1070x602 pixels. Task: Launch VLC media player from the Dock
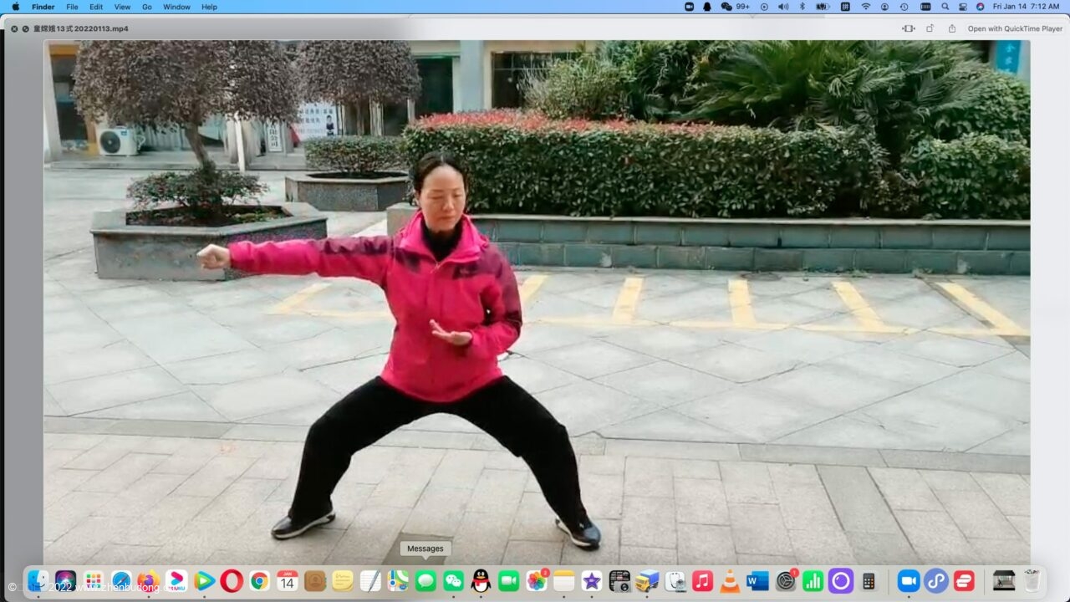pos(730,580)
